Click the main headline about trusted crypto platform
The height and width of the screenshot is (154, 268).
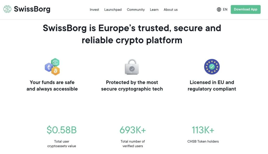pyautogui.click(x=132, y=34)
